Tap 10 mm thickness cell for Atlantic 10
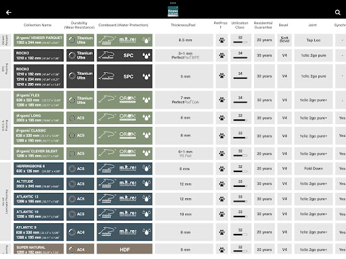The height and width of the screenshot is (259, 346). 184,214
